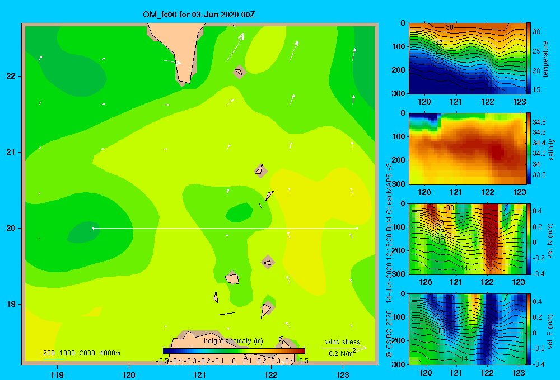
Task: Click the 'height anomaly (m)' label
Action: (x=233, y=341)
